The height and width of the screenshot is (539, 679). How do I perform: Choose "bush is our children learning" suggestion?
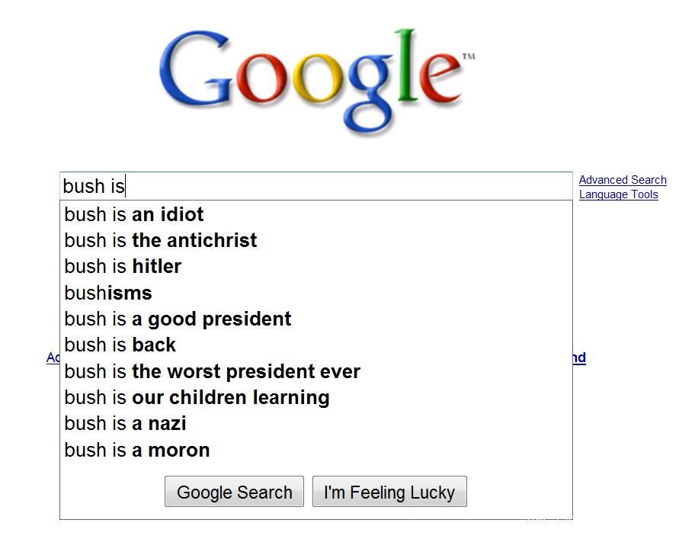[x=316, y=397]
